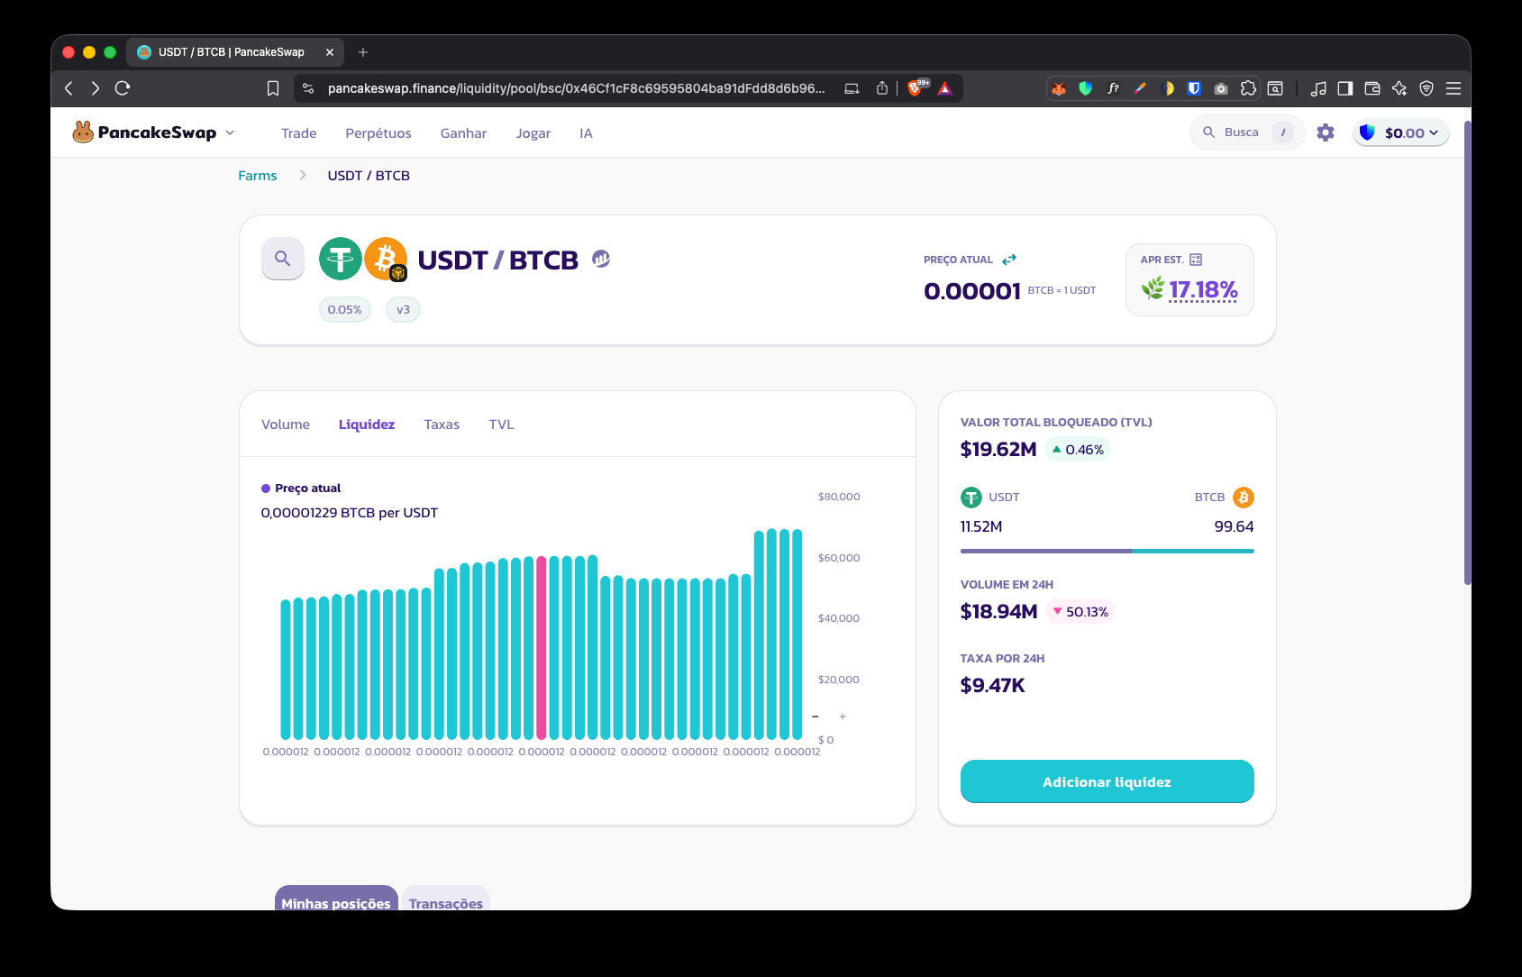Toggle the browser sidebar panel
1522x977 pixels.
pos(1345,88)
